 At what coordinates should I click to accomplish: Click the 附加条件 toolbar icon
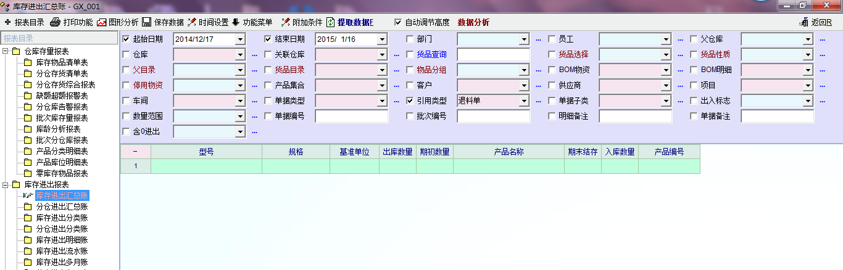pos(285,22)
